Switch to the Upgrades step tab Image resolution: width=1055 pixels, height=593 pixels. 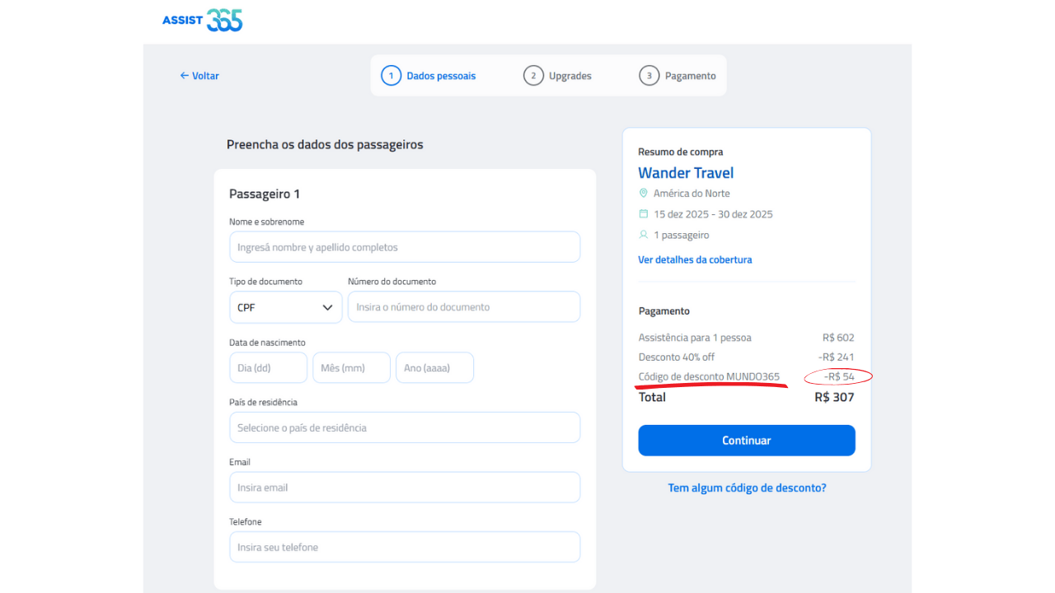(x=570, y=76)
